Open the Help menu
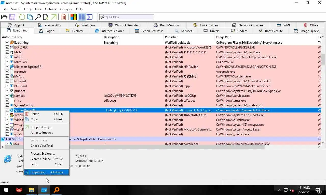The image size is (326, 195). point(79,9)
